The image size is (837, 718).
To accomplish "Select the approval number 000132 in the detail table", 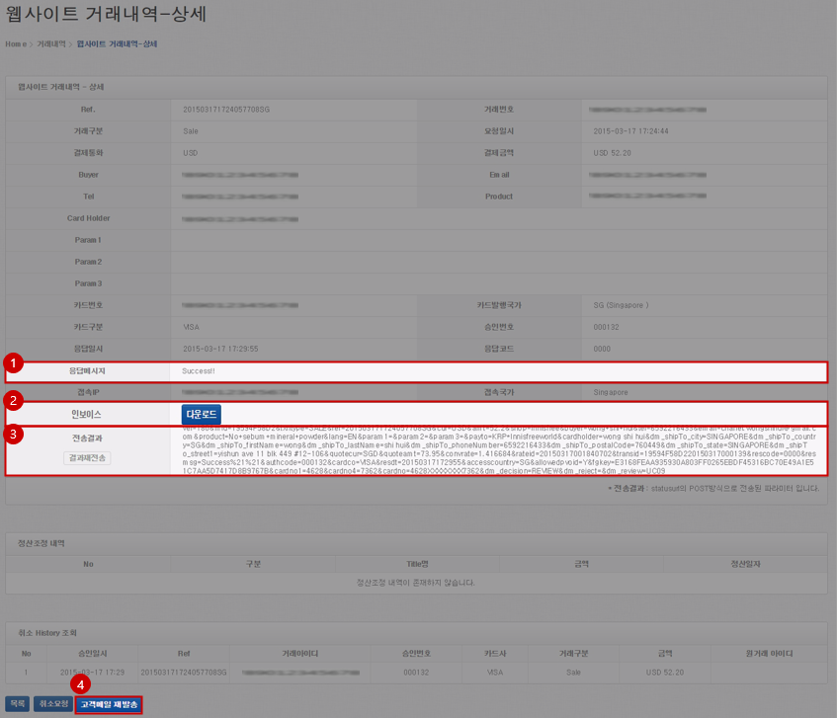I will tap(606, 327).
